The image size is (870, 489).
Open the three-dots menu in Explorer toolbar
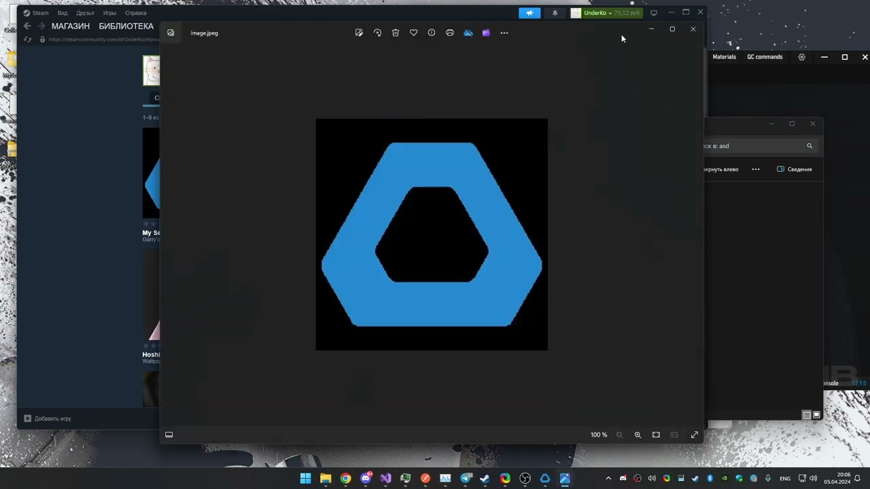click(x=756, y=169)
